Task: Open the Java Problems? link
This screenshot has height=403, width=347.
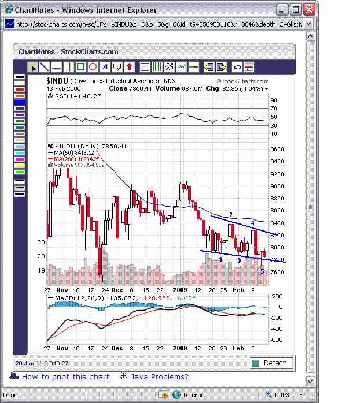Action: (160, 377)
